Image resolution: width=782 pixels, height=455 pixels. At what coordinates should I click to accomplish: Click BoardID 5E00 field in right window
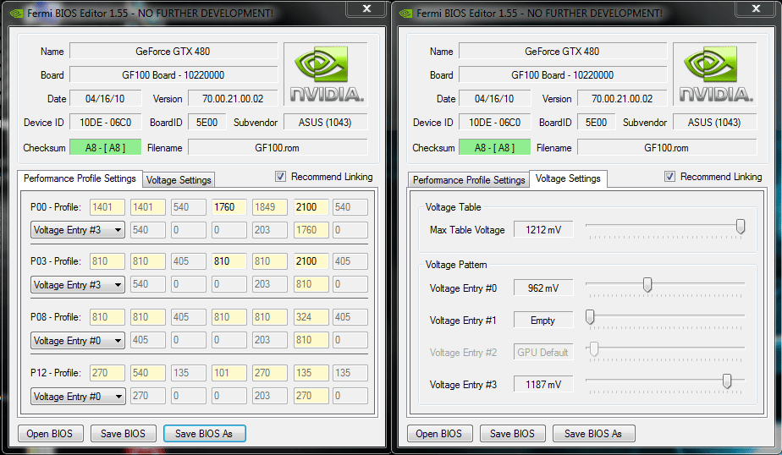pos(596,122)
